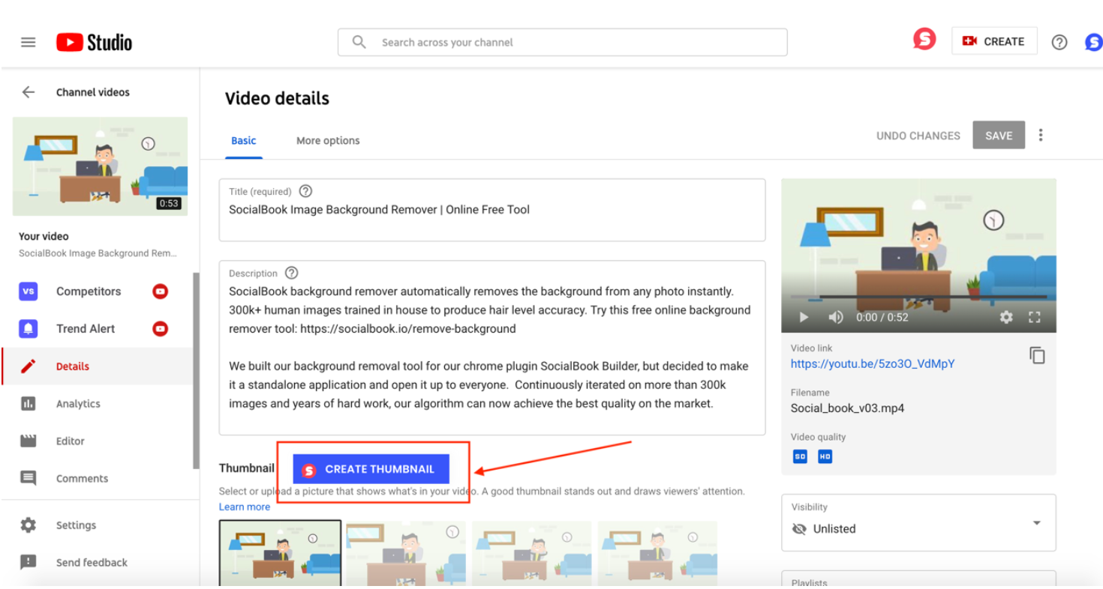Open the video player settings gear
This screenshot has height=589, width=1103.
(1006, 317)
